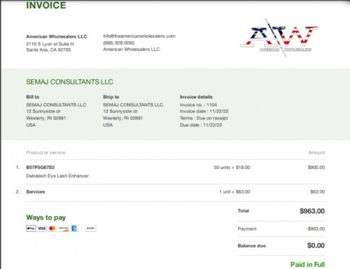Click Invoice date : 11/22/22
This screenshot has height=269, width=350.
[204, 111]
